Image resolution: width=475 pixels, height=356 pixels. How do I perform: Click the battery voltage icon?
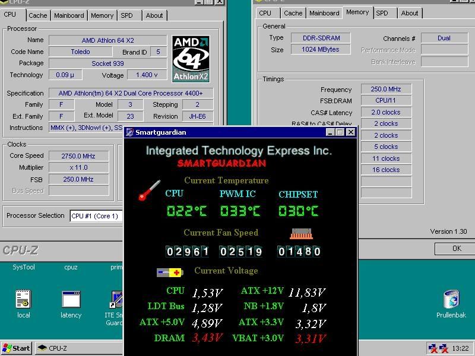(170, 272)
